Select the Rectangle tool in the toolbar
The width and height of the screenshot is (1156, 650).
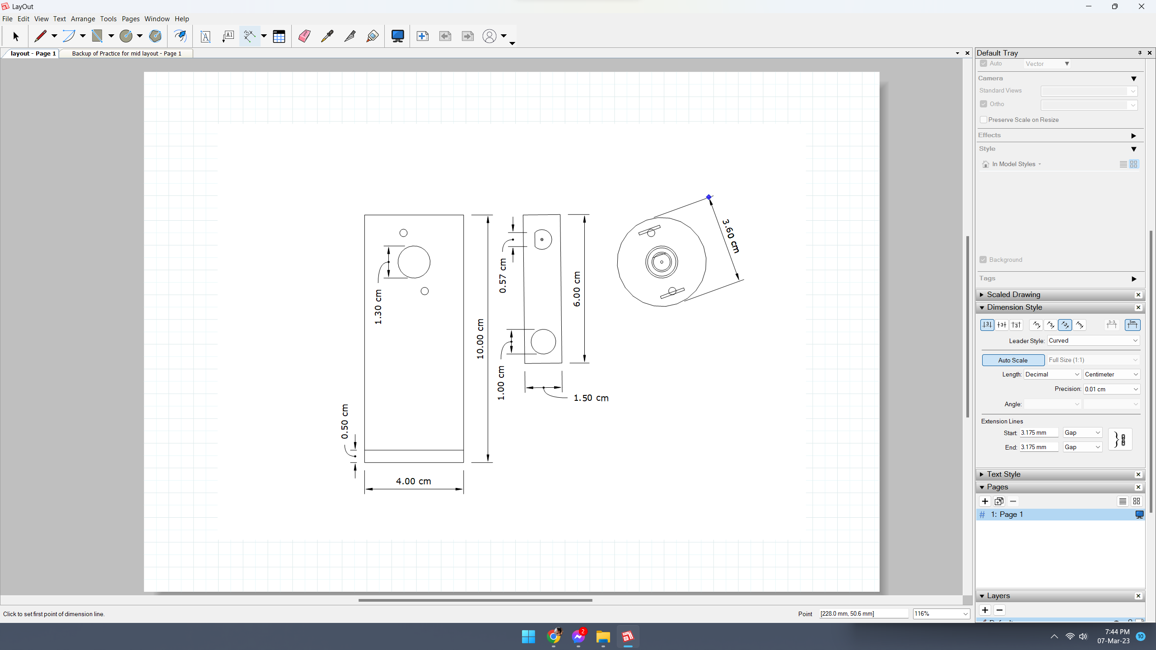[x=98, y=36]
